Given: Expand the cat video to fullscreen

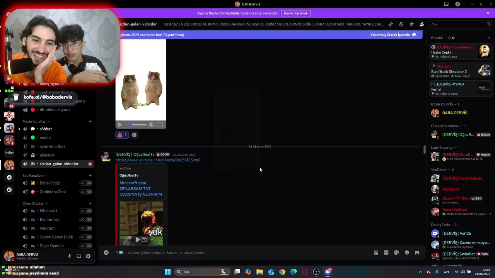Looking at the screenshot, I should coord(160,125).
